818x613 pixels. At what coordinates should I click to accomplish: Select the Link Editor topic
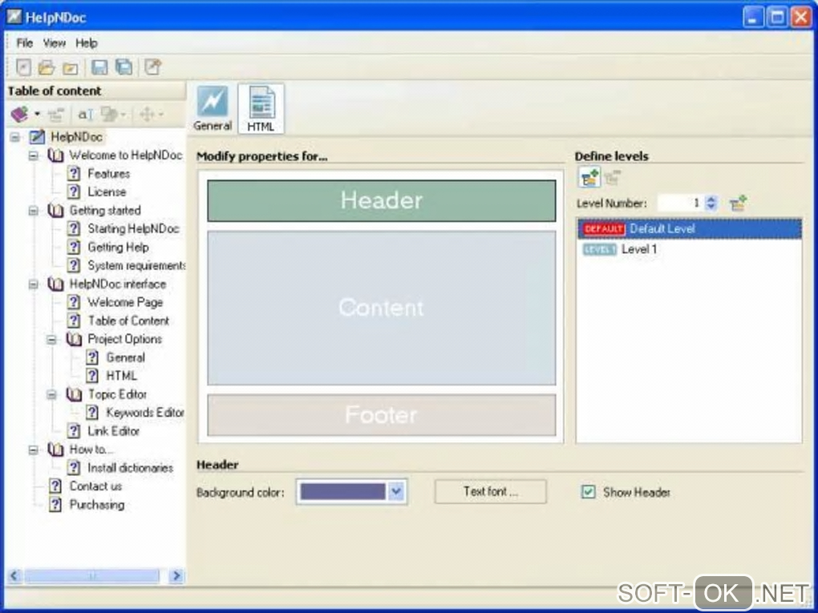114,431
